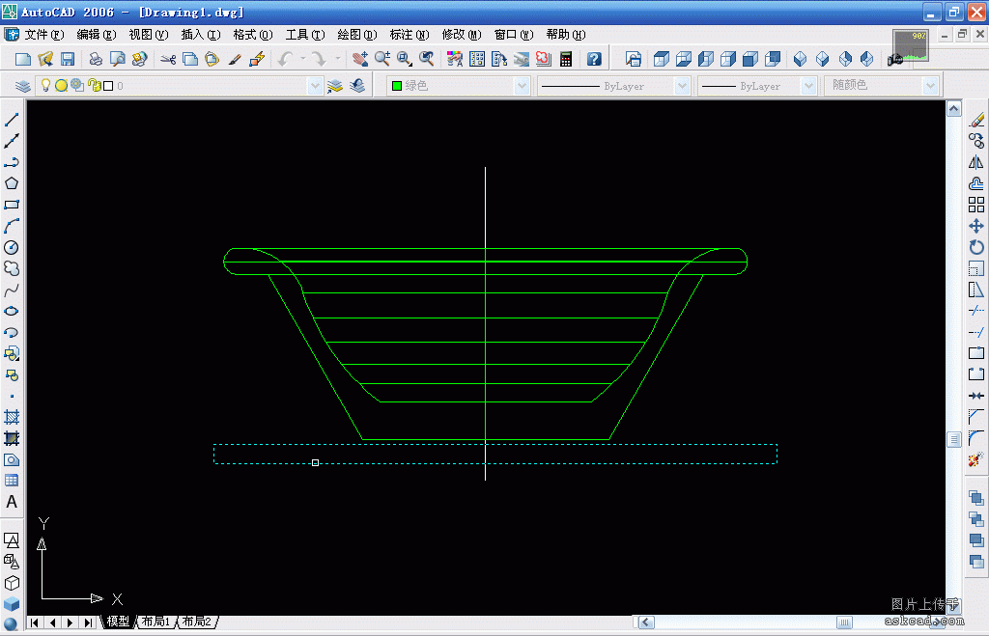Open the Layer Properties Manager icon
989x636 pixels.
point(23,86)
